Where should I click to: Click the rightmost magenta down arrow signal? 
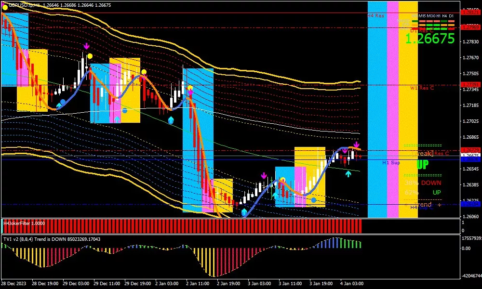[x=356, y=144]
